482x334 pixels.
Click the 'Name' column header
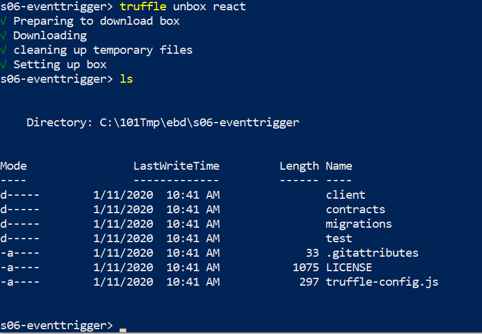[x=339, y=166]
